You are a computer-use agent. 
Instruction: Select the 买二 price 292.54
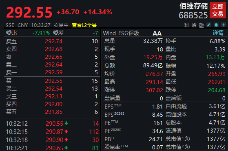pos(54,89)
